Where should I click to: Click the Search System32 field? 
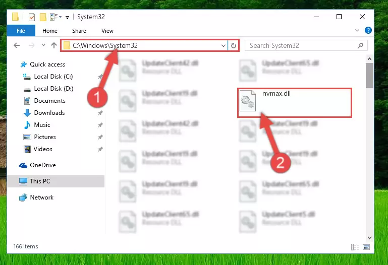click(306, 45)
